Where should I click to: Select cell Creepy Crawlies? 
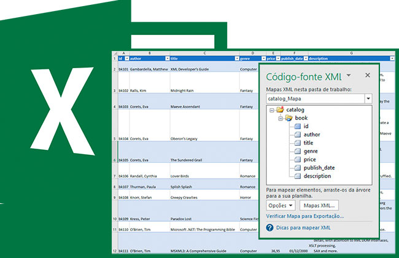pyautogui.click(x=204, y=195)
